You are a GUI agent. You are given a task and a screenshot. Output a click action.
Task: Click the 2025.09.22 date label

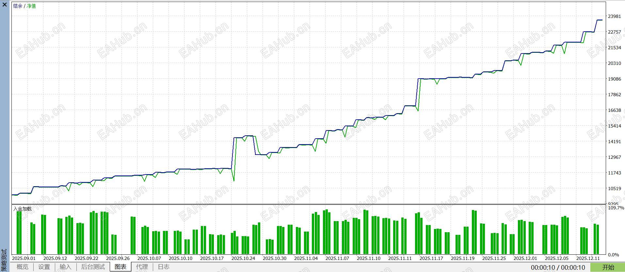[87, 258]
